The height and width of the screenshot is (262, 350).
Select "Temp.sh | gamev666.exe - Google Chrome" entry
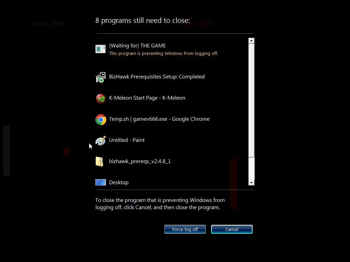click(159, 119)
